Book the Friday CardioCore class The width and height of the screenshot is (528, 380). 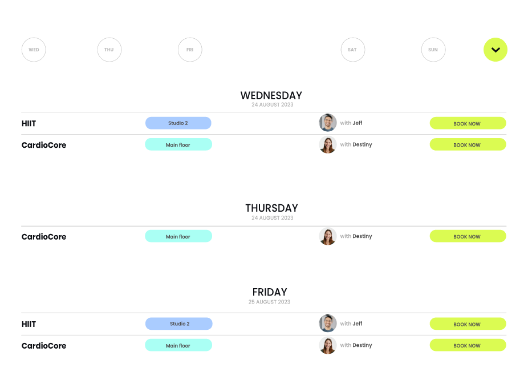pos(468,345)
